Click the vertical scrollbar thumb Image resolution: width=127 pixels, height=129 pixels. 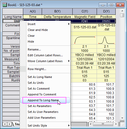pos(122,15)
